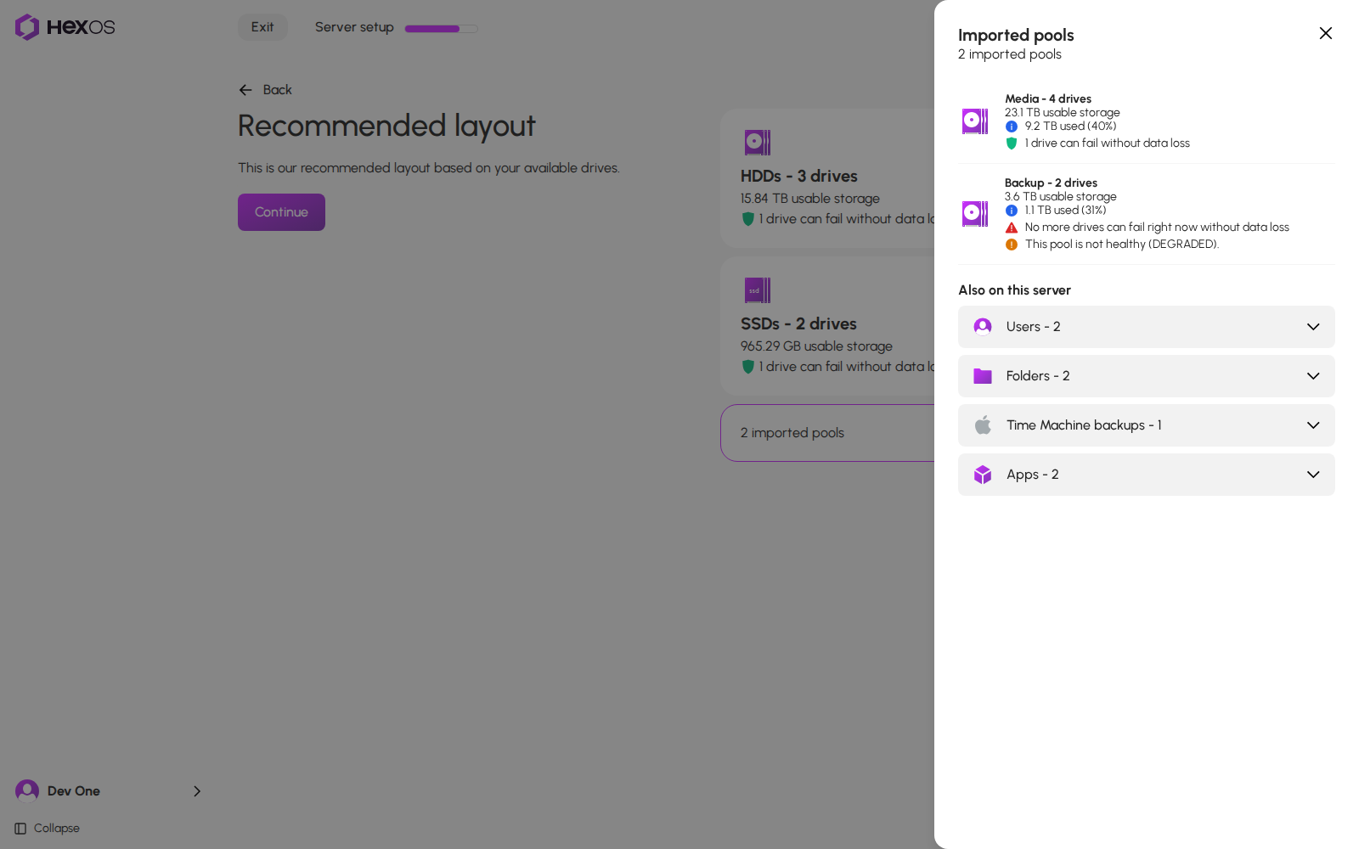Click the Continue button

pos(281,212)
